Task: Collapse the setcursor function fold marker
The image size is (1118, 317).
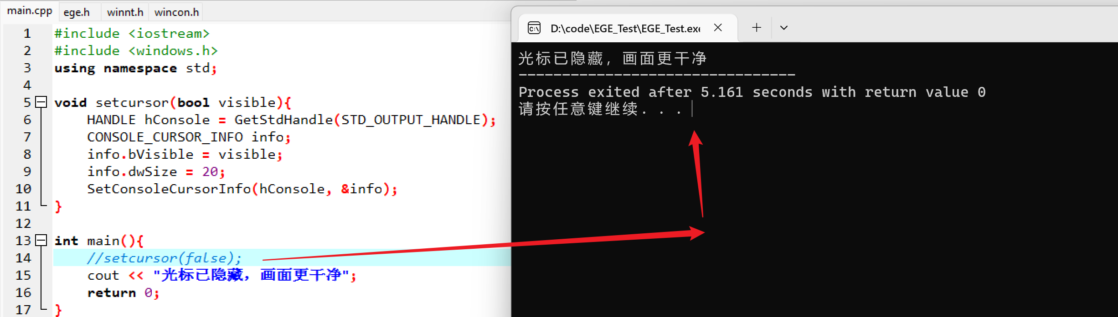Action: pyautogui.click(x=41, y=102)
